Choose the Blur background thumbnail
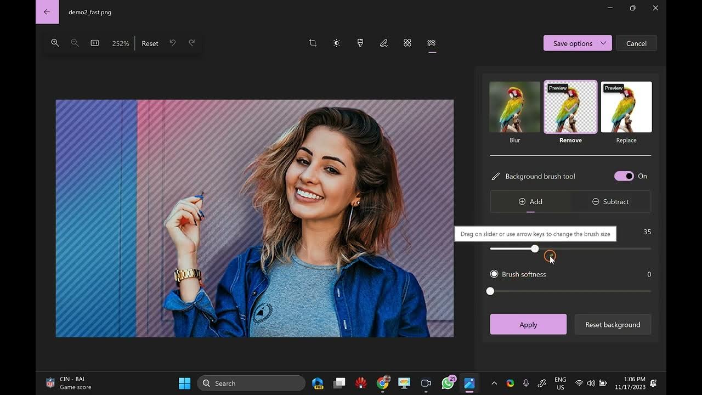Screen dimensions: 702x395 tap(514, 108)
